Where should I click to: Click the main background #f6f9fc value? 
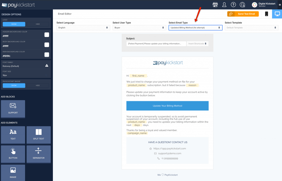click(x=7, y=56)
